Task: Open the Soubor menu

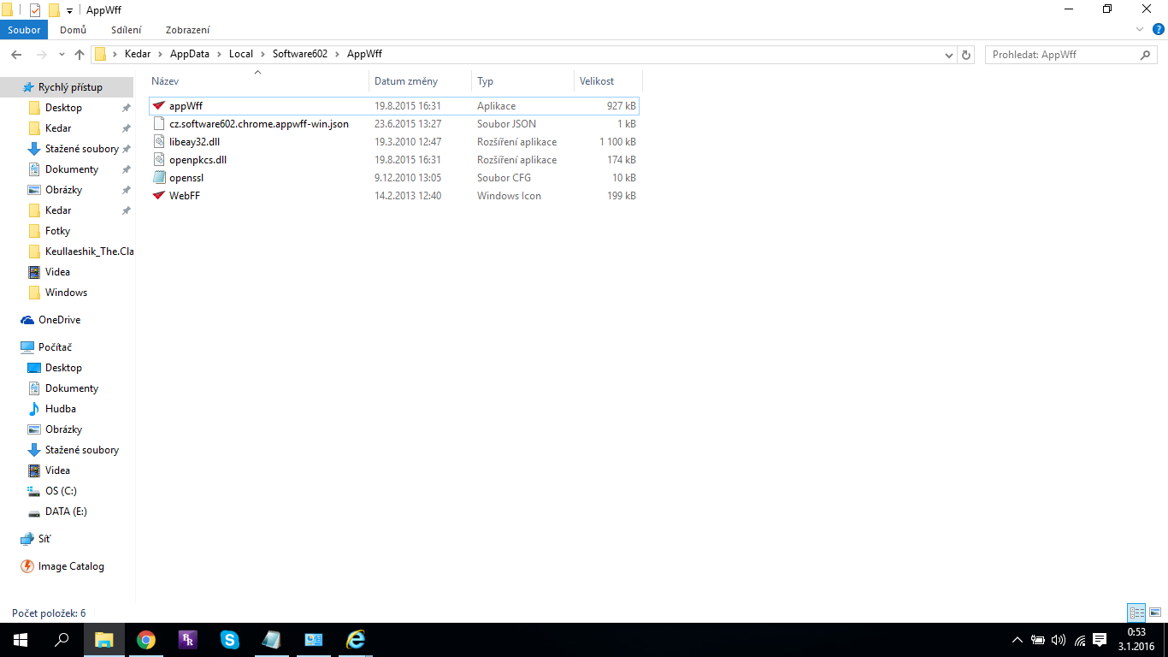Action: 24,30
